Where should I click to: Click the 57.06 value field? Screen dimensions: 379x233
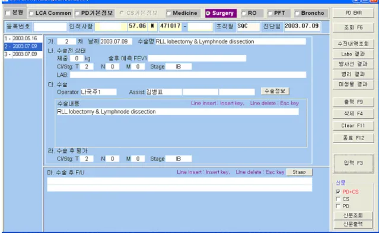[137, 26]
